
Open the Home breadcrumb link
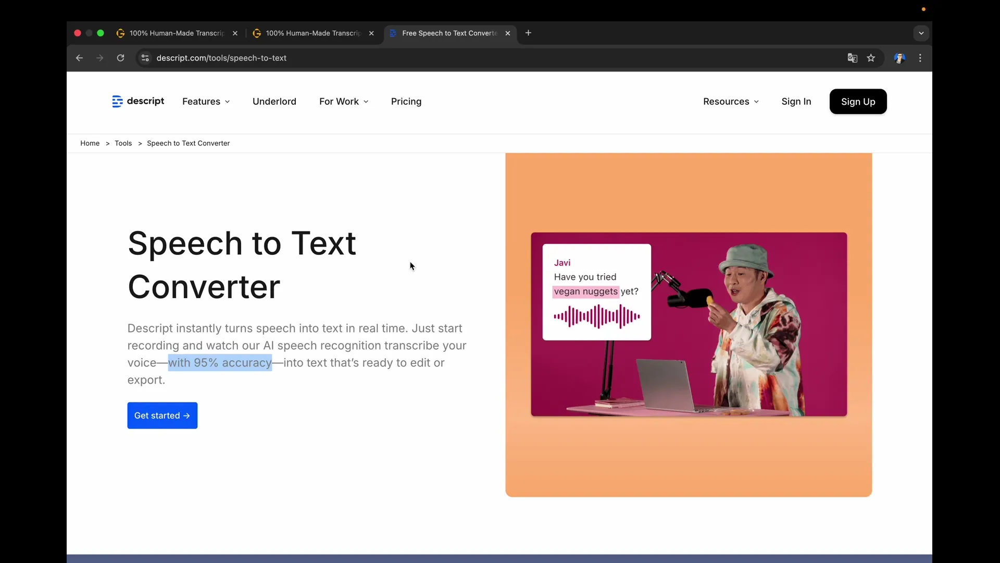pyautogui.click(x=90, y=143)
